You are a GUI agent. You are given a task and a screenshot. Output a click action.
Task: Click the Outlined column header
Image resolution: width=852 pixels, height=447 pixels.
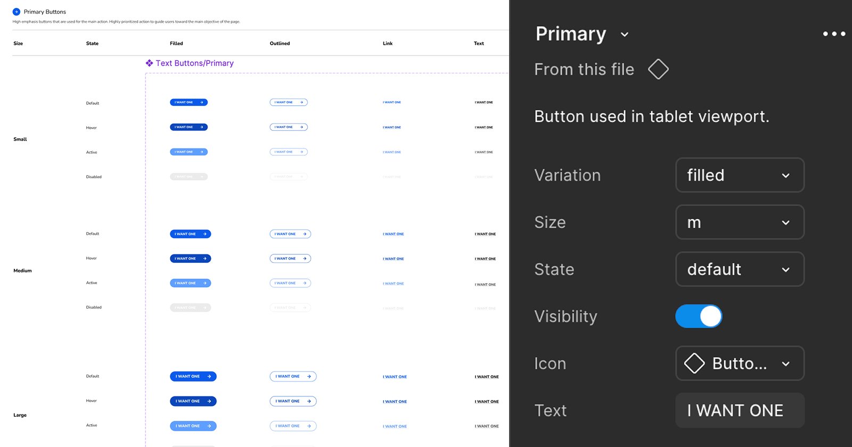280,44
